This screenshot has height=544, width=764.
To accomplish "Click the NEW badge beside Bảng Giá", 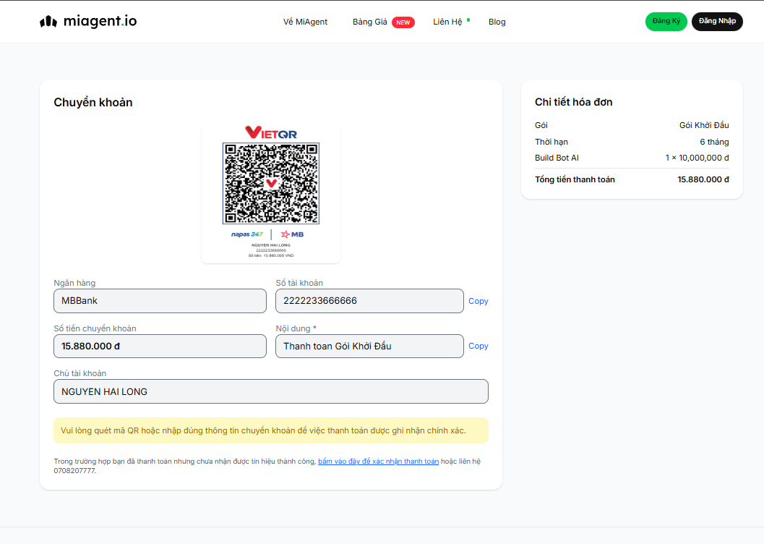I will pyautogui.click(x=403, y=22).
